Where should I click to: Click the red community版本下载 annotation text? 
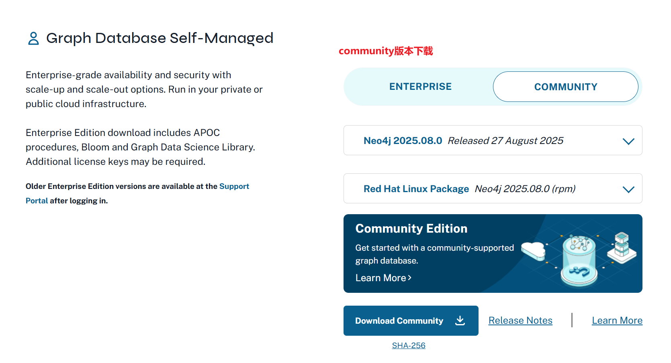[x=386, y=51]
